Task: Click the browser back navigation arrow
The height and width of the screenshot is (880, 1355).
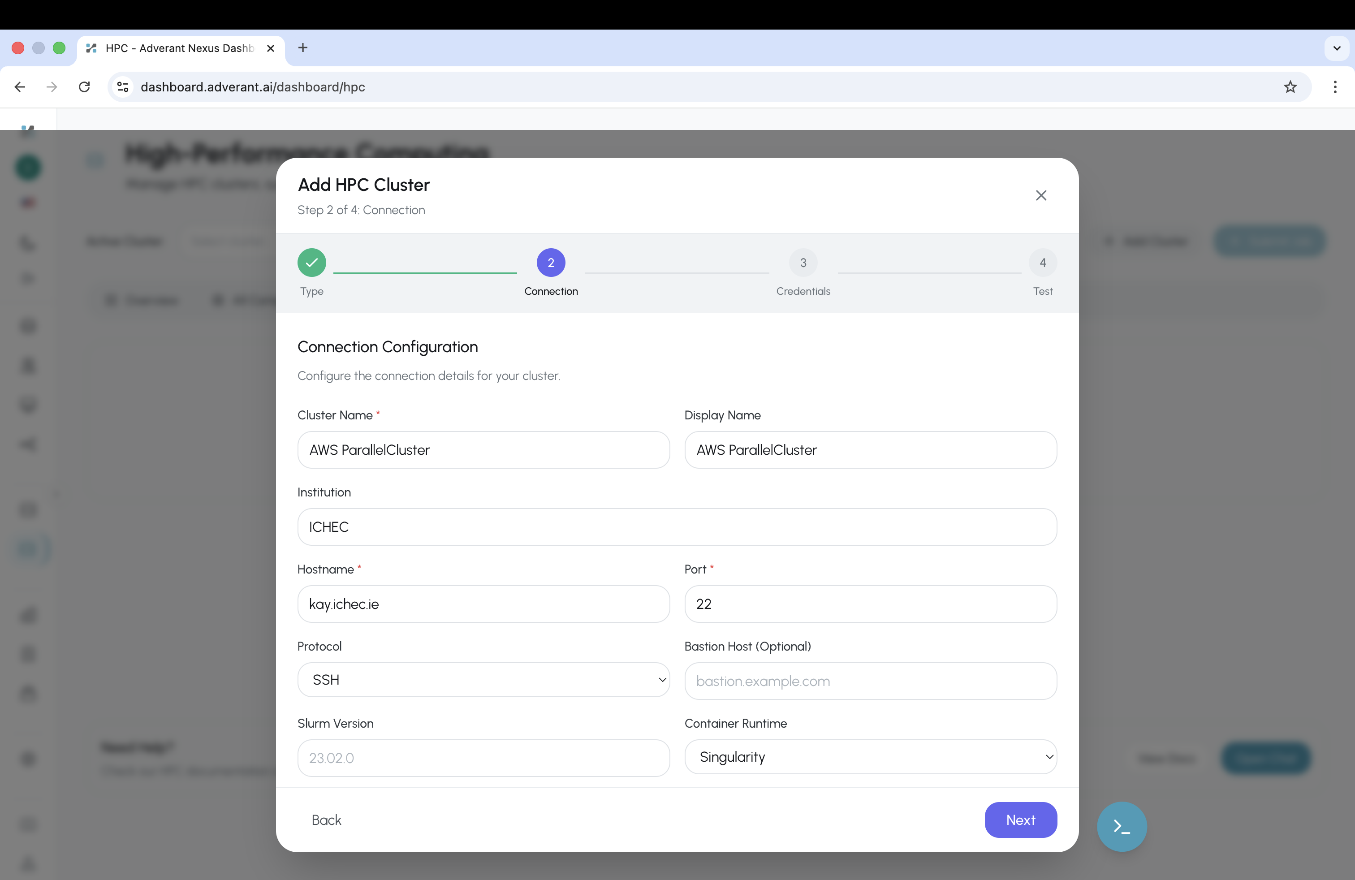Action: (x=20, y=86)
